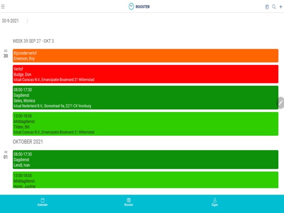The height and width of the screenshot is (213, 284).
Task: Open Middagdienst shift of Tilden, Bill
Action: click(146, 124)
